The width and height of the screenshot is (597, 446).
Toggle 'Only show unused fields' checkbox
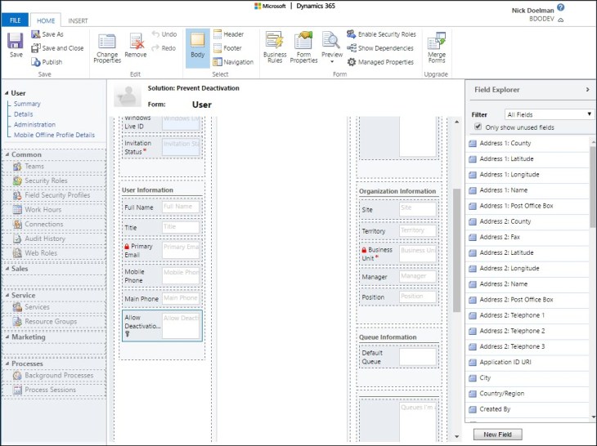click(478, 127)
